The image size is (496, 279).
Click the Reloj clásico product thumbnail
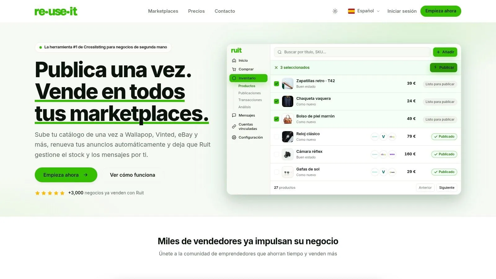click(288, 137)
